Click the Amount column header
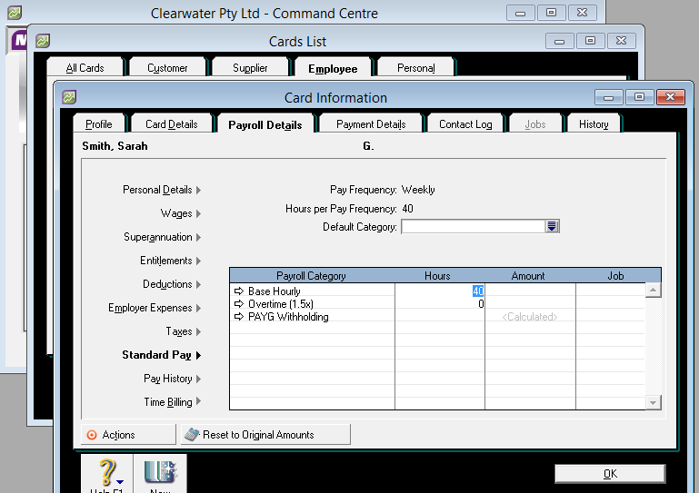Screen dimensions: 699x493 coord(528,276)
